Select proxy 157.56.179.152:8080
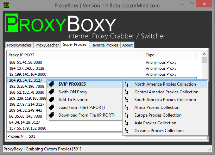 tap(28, 128)
